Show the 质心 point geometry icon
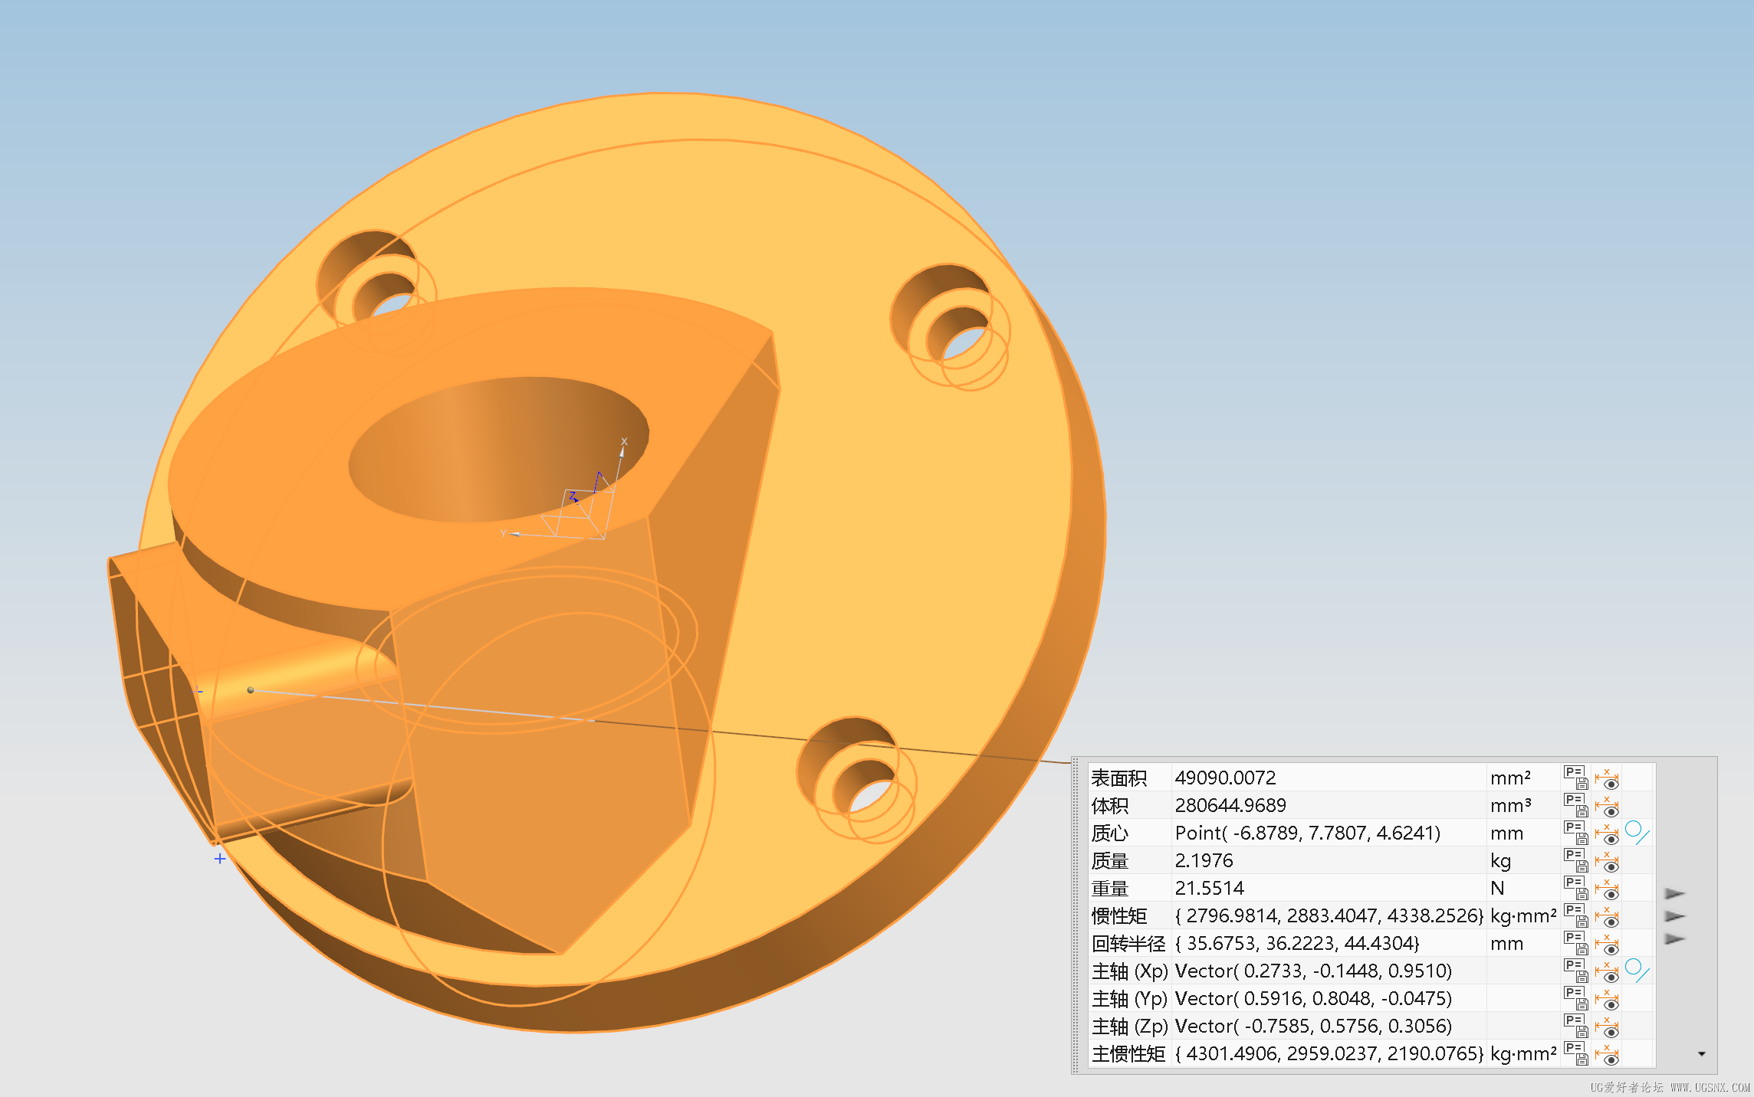 coord(1637,833)
